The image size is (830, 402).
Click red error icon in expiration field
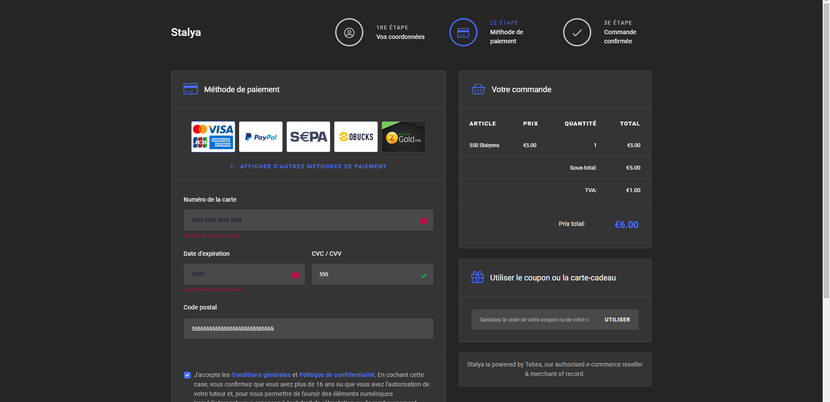(295, 275)
